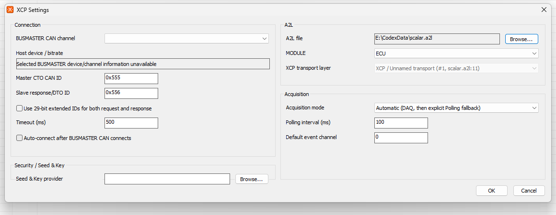This screenshot has width=556, height=215.
Task: Click the 'Host device / bitrate' label
Action: click(40, 53)
